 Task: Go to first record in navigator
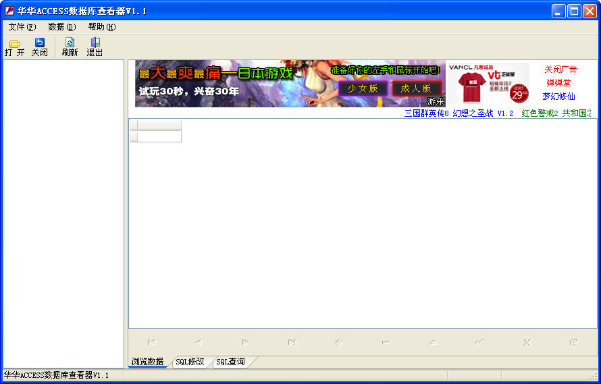tap(151, 343)
